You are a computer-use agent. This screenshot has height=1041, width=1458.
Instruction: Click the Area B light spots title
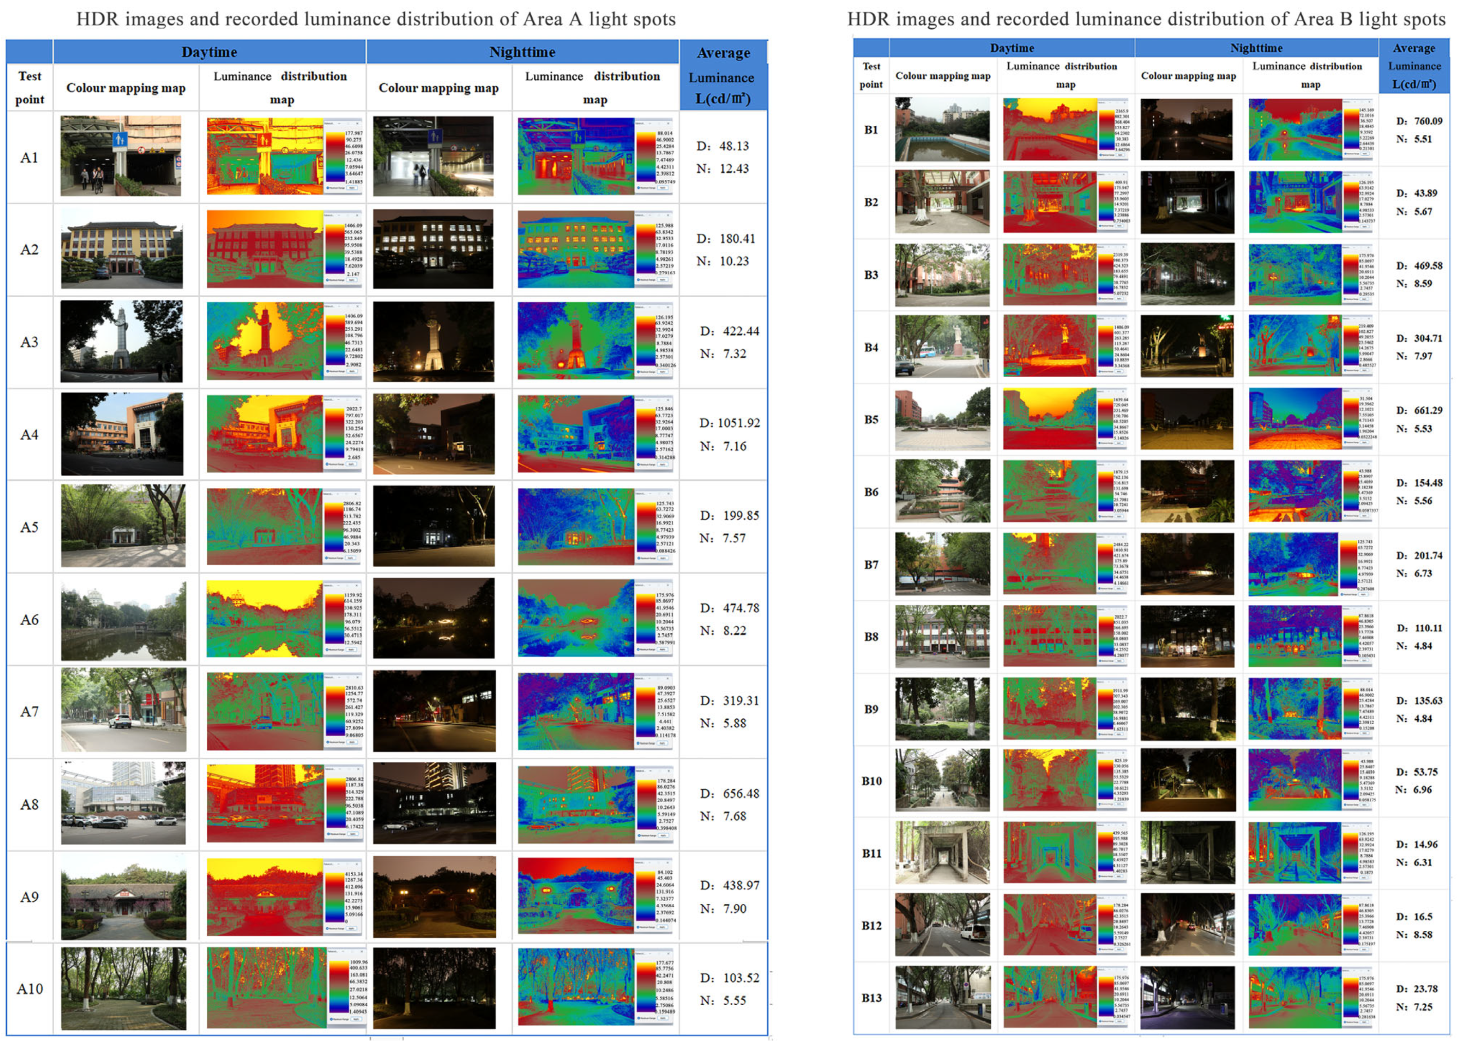pyautogui.click(x=1146, y=19)
